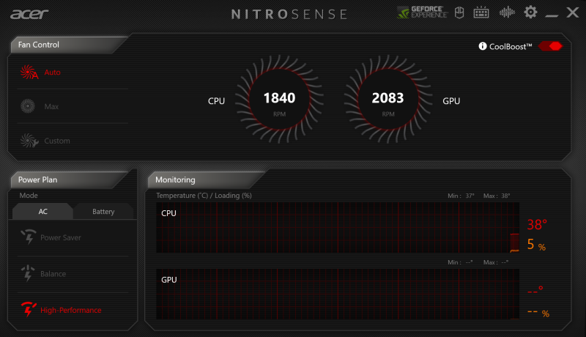
Task: Click the Monitoring panel header
Action: (205, 179)
